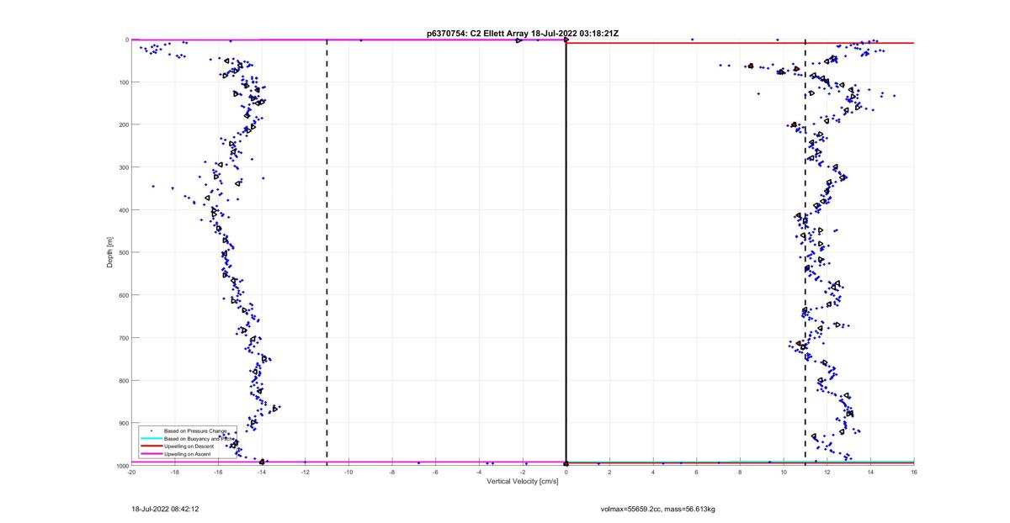Click depth tick label '300'

tap(124, 167)
